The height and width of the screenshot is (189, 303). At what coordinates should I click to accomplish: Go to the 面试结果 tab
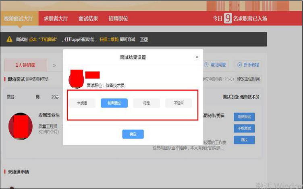point(88,18)
